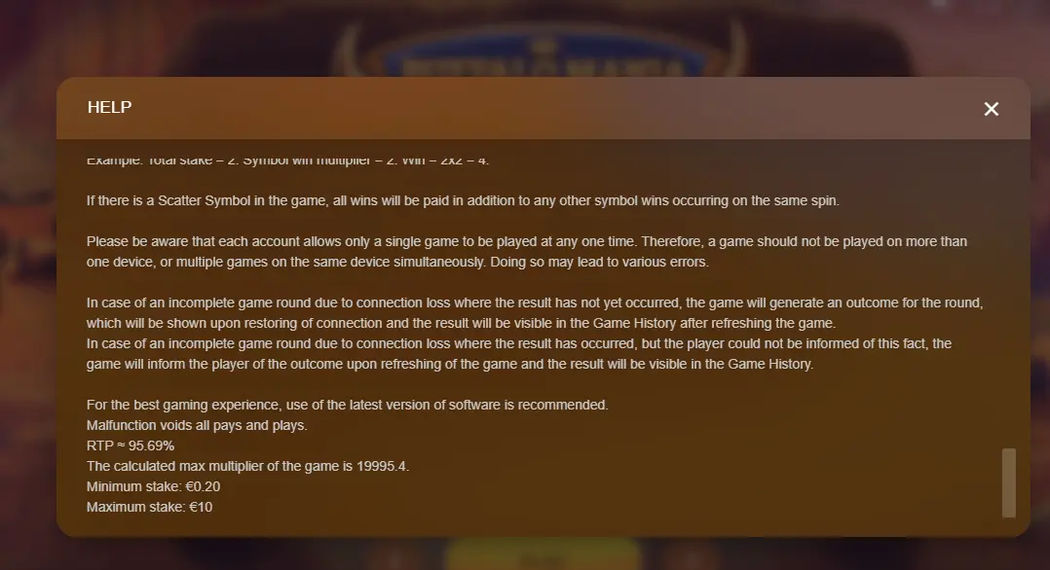Click the line starting 'which will be shown upon restoring'
Image resolution: width=1050 pixels, height=570 pixels.
(x=461, y=323)
